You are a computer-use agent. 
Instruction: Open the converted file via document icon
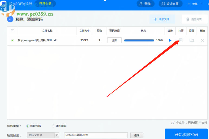tap(181, 40)
